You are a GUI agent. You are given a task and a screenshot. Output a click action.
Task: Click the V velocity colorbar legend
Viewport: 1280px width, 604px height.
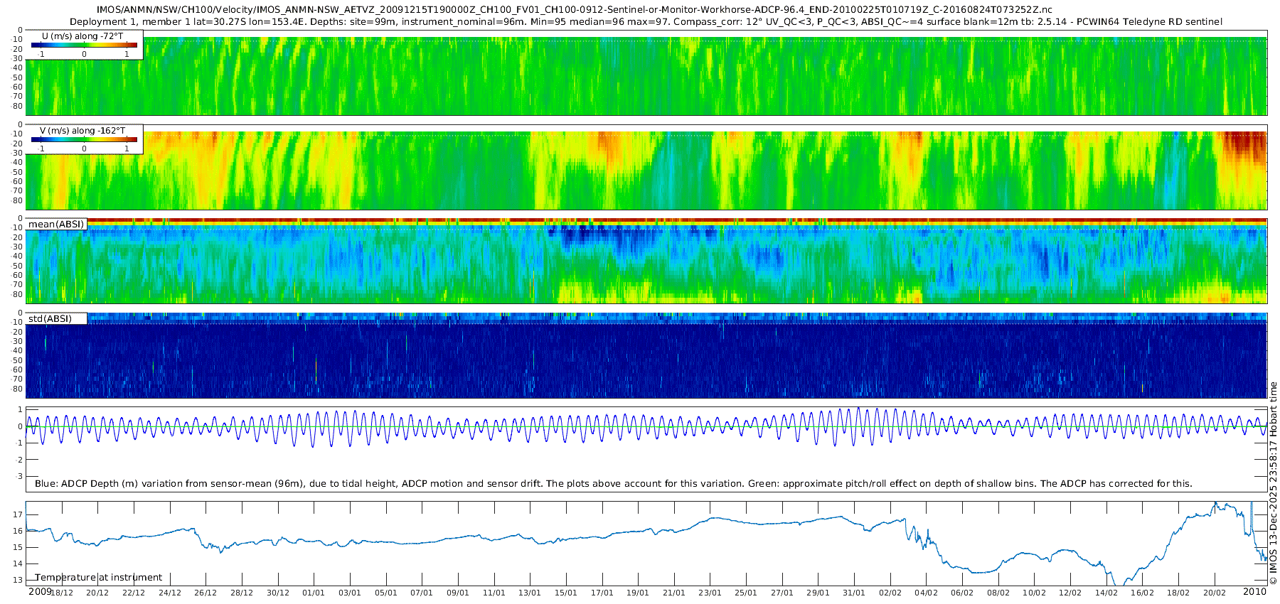pyautogui.click(x=84, y=140)
